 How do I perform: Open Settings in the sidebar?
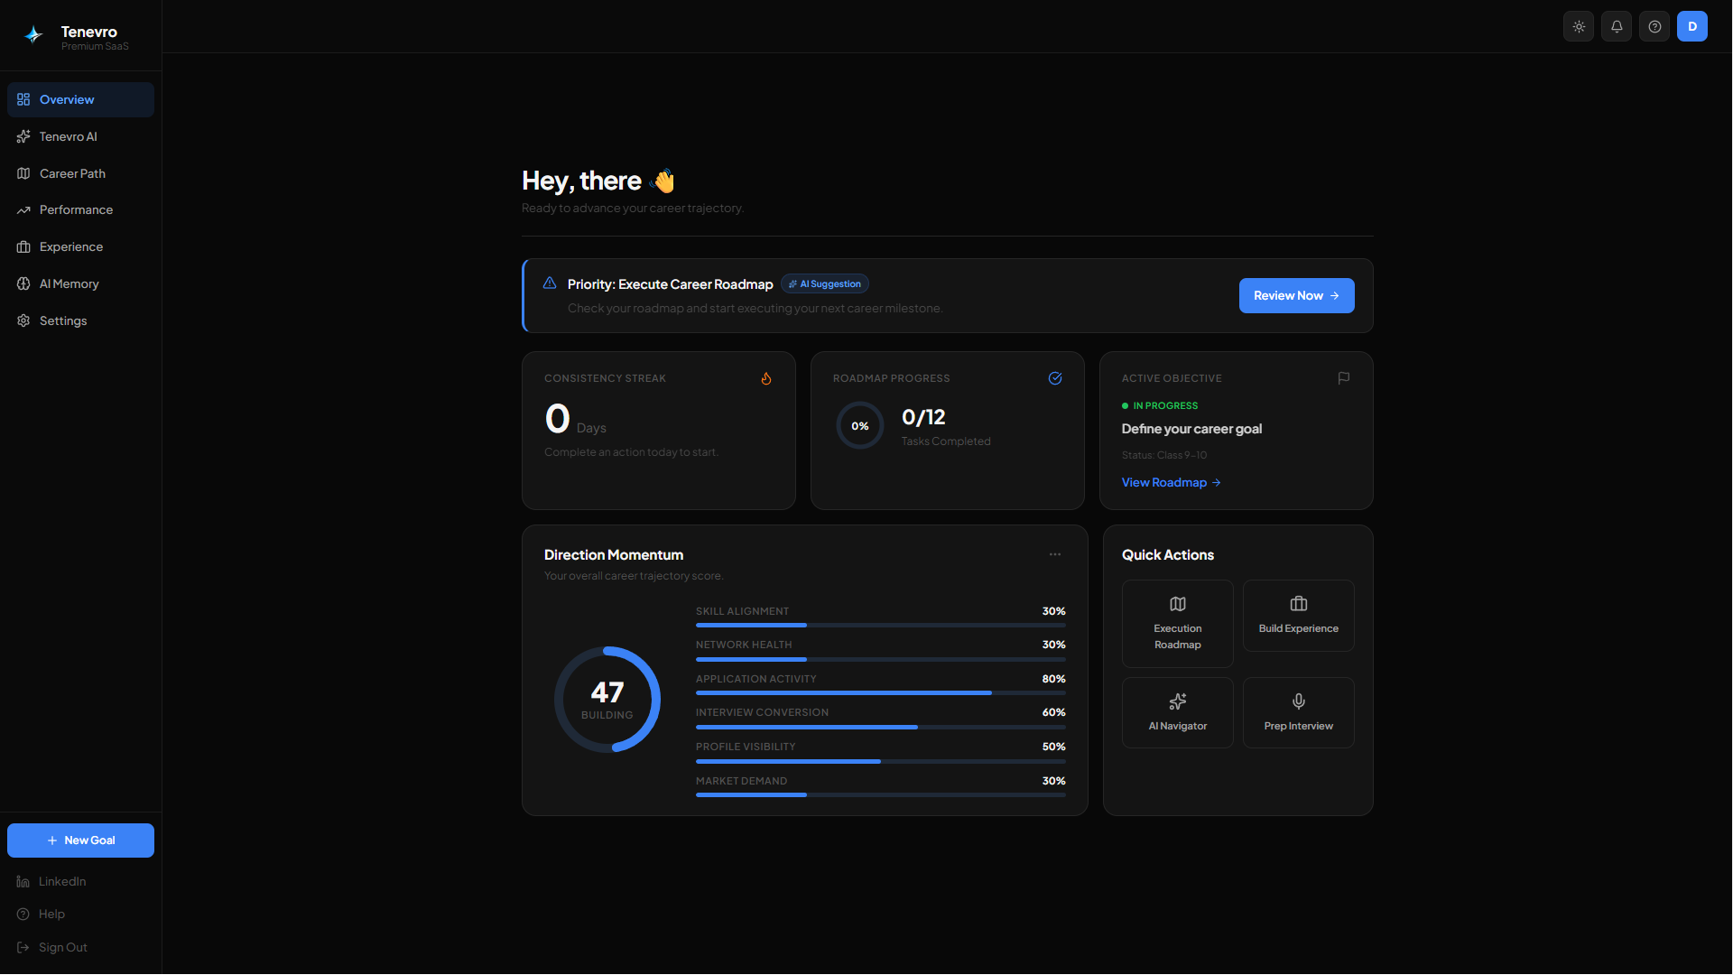point(80,320)
